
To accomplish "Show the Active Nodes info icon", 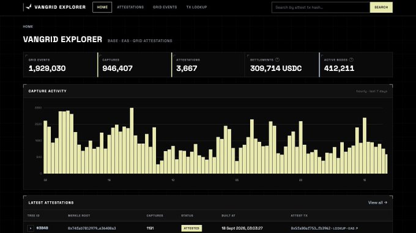I will click(x=351, y=60).
